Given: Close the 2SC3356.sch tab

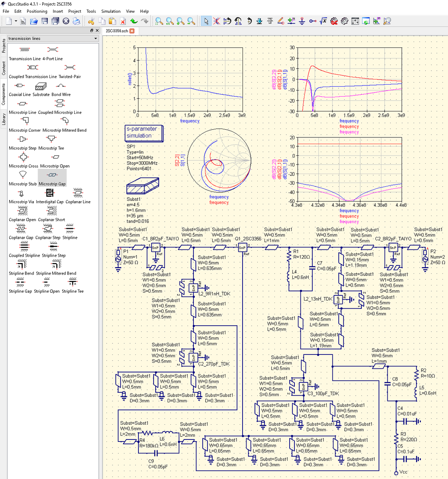Looking at the screenshot, I should click(132, 31).
